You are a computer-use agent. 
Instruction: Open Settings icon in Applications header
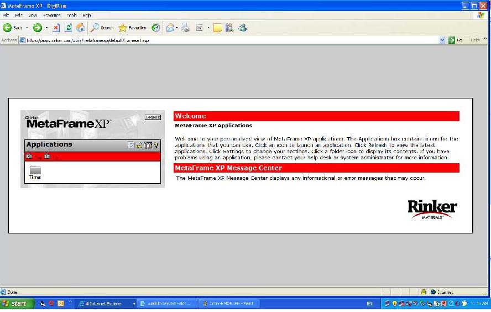[148, 145]
